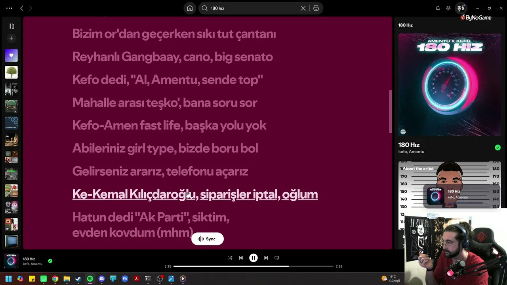Toggle Liked Songs checkmark in bottom bar

pos(50,261)
